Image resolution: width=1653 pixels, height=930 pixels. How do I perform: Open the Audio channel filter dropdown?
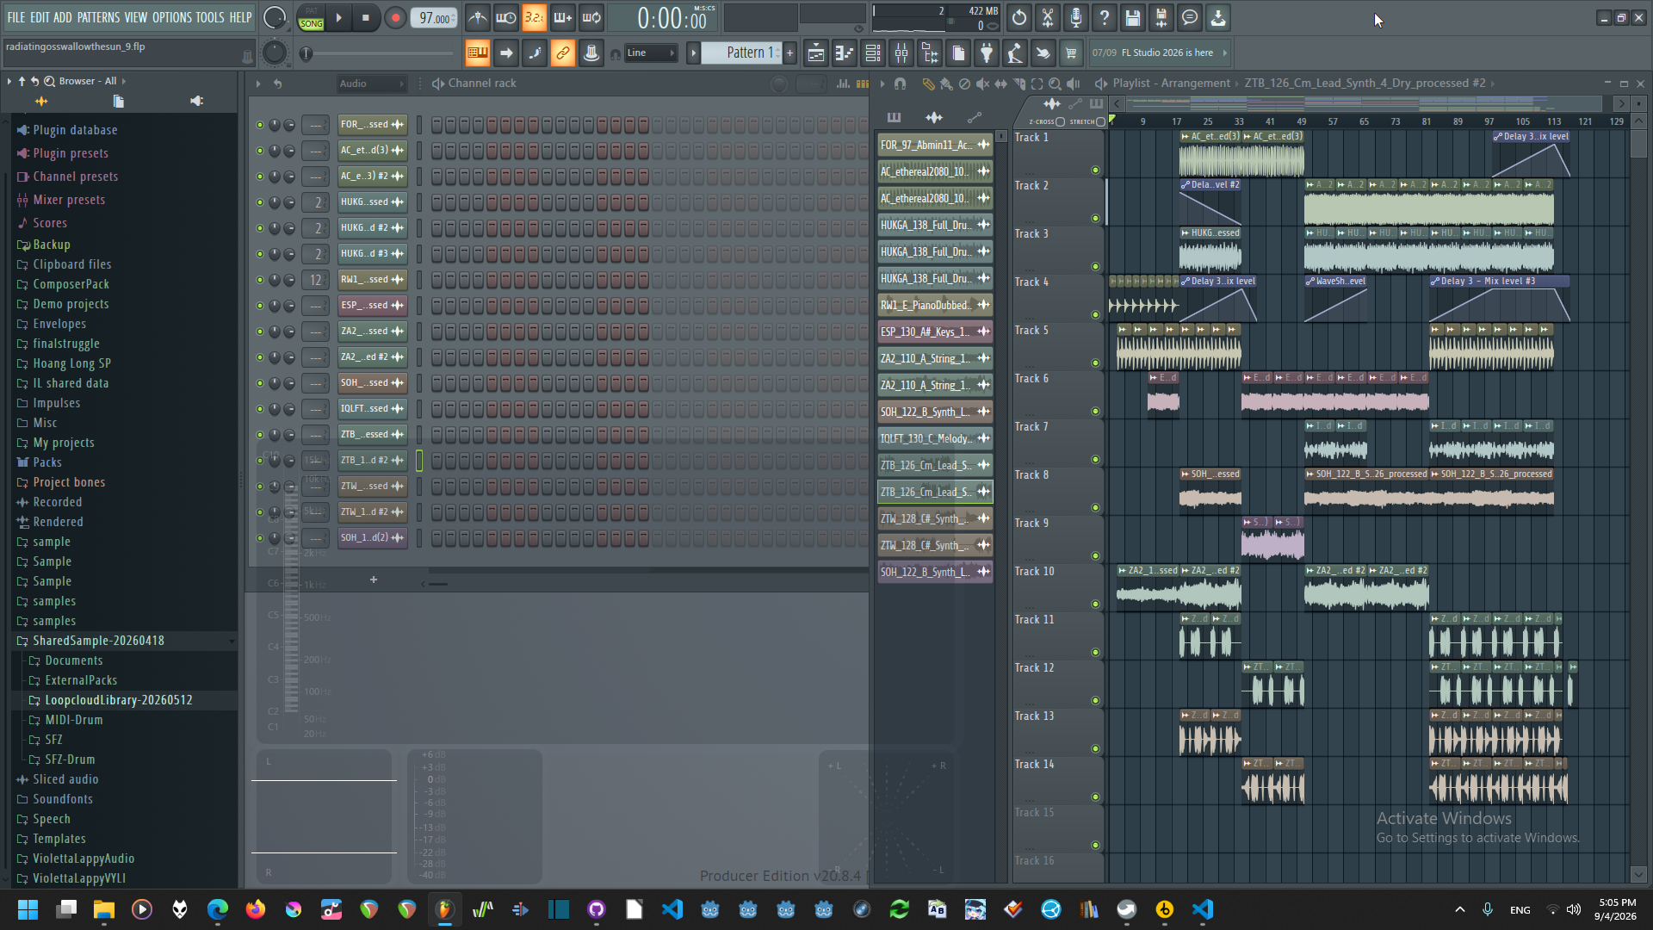pyautogui.click(x=371, y=84)
